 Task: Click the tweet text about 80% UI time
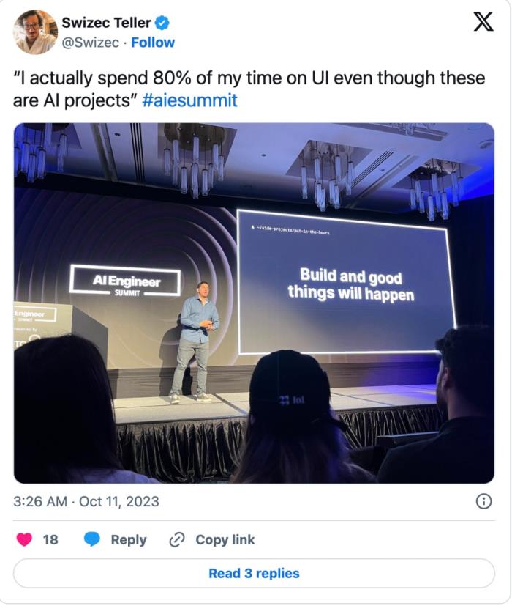[249, 89]
